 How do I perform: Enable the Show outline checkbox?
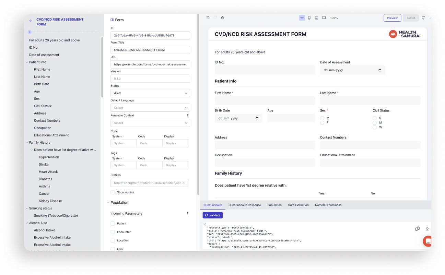point(113,192)
